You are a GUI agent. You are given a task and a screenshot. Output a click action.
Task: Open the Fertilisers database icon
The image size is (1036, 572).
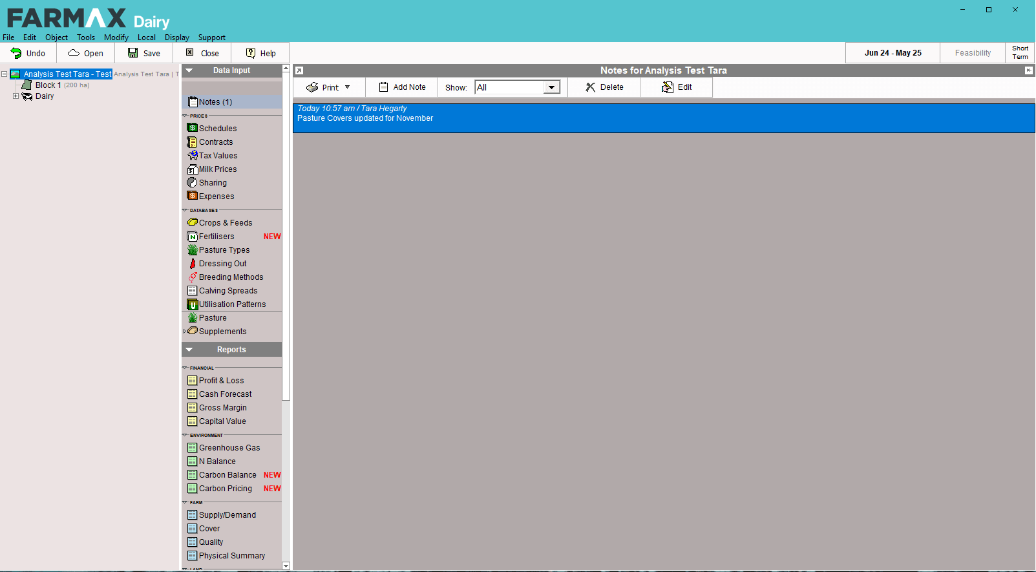[192, 237]
